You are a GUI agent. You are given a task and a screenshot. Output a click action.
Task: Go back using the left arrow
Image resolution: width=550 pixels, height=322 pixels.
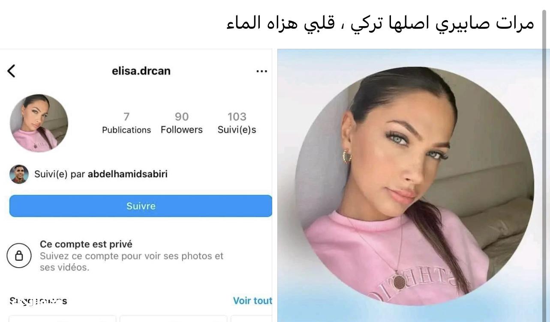(12, 71)
